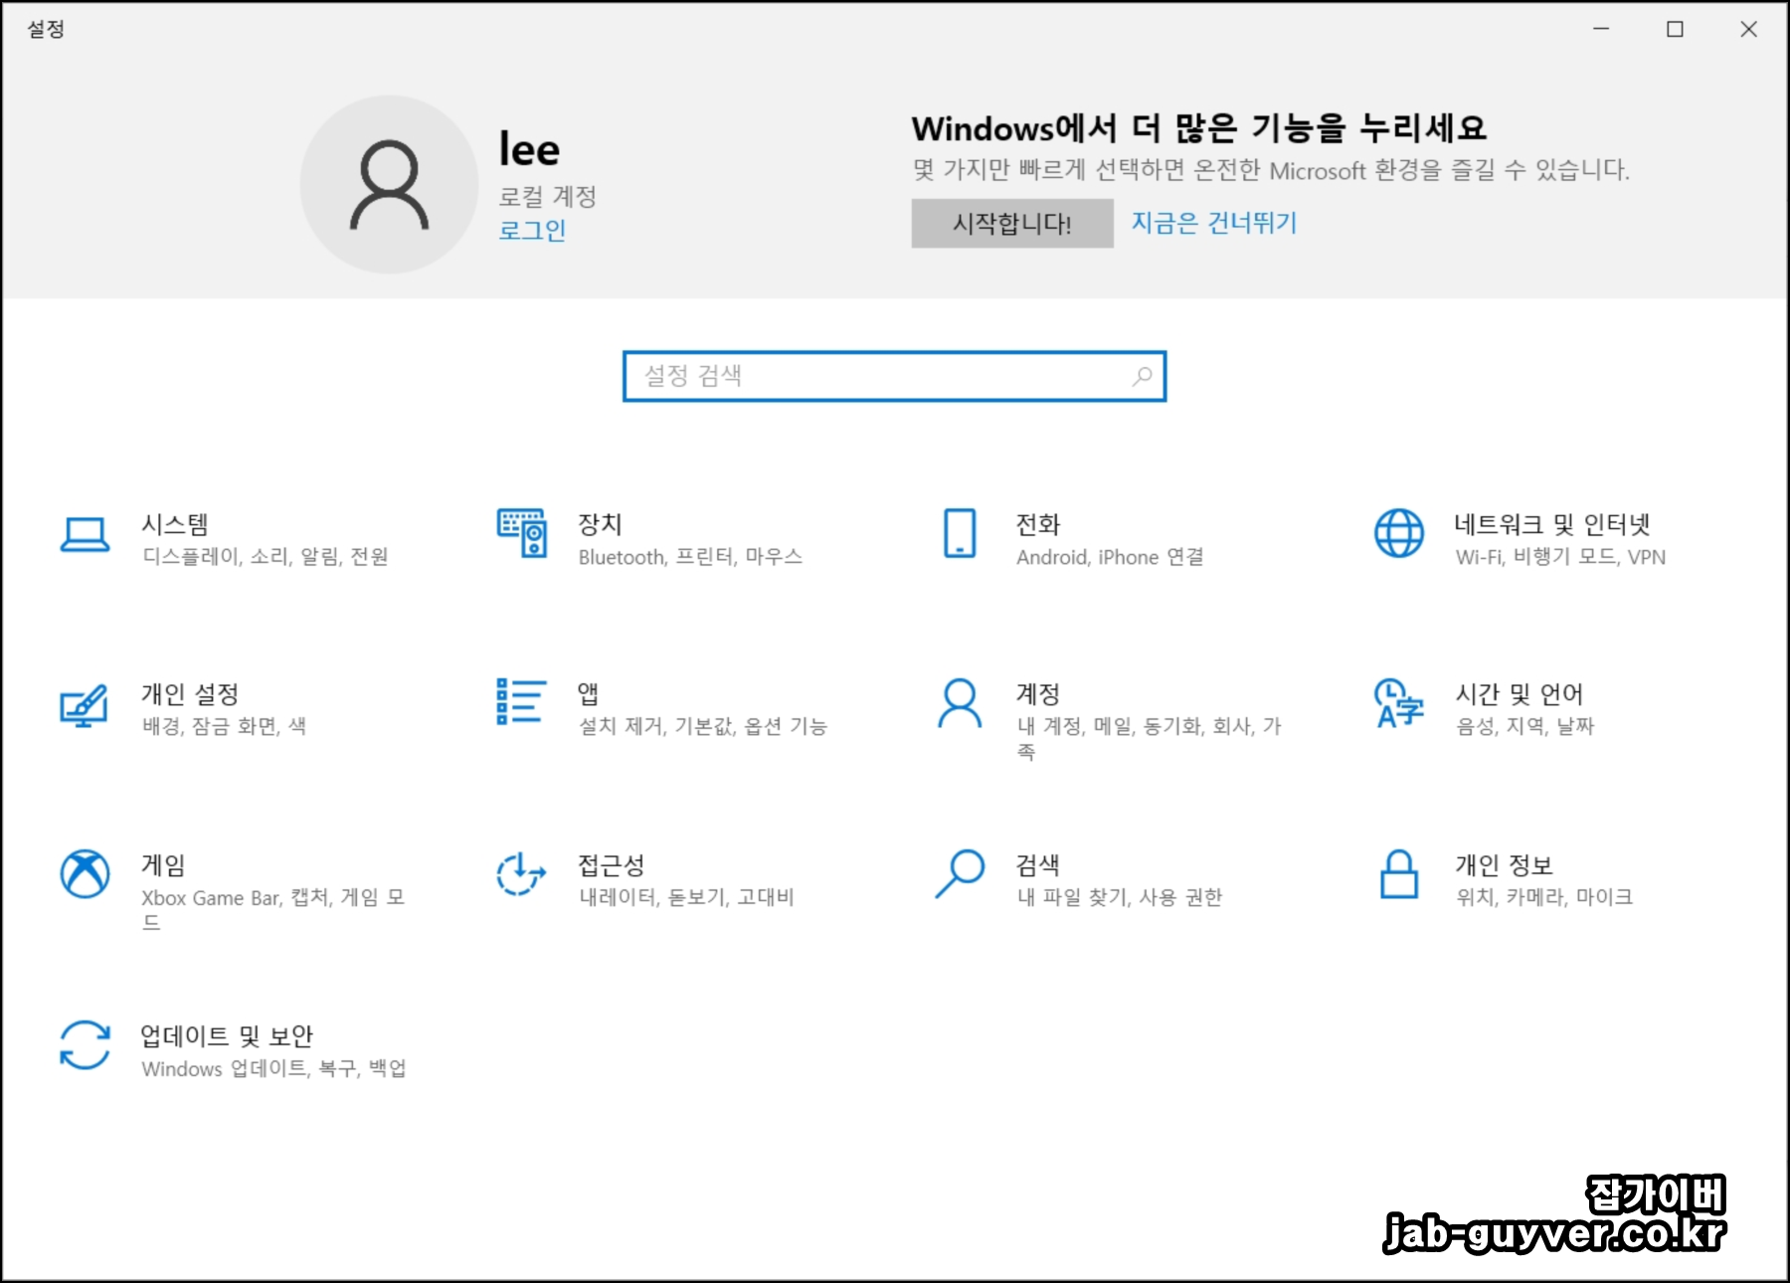This screenshot has width=1790, height=1283.
Task: Open the 계정 person icon
Action: click(960, 703)
